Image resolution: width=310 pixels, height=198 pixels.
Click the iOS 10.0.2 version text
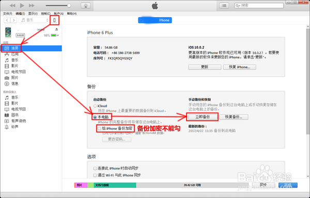pos(196,47)
